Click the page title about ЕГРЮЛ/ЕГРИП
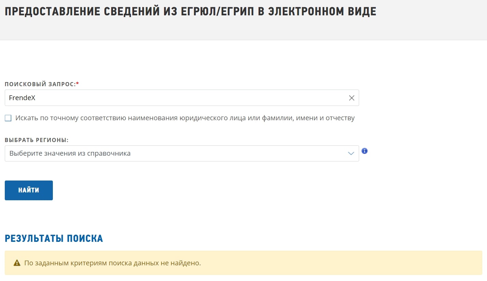The height and width of the screenshot is (281, 487). 190,11
